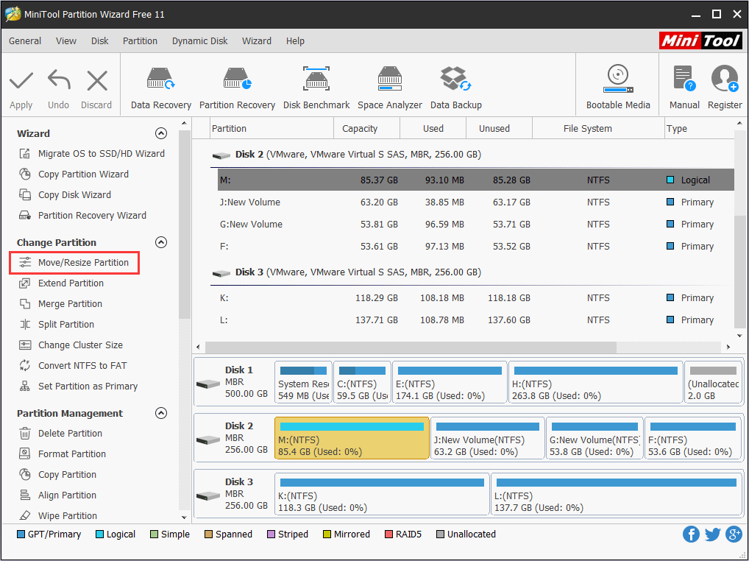Select Copy Partition under Partition Management
The width and height of the screenshot is (749, 561).
[x=57, y=474]
